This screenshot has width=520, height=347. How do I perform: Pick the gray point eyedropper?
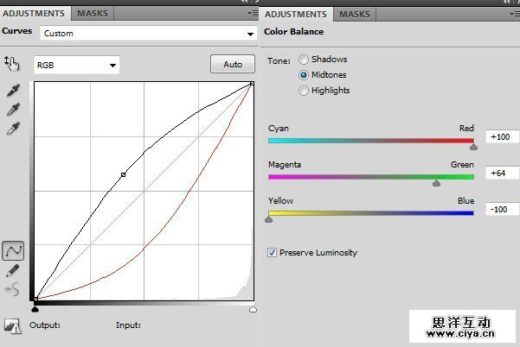click(x=12, y=110)
